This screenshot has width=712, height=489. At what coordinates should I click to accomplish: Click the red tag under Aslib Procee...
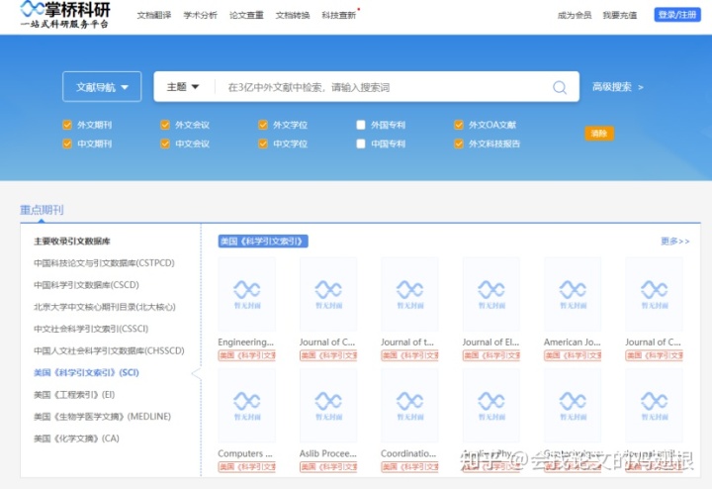coord(328,467)
